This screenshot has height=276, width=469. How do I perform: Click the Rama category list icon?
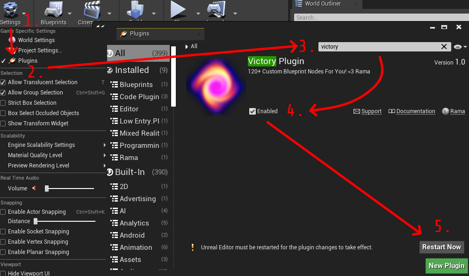pyautogui.click(x=114, y=158)
